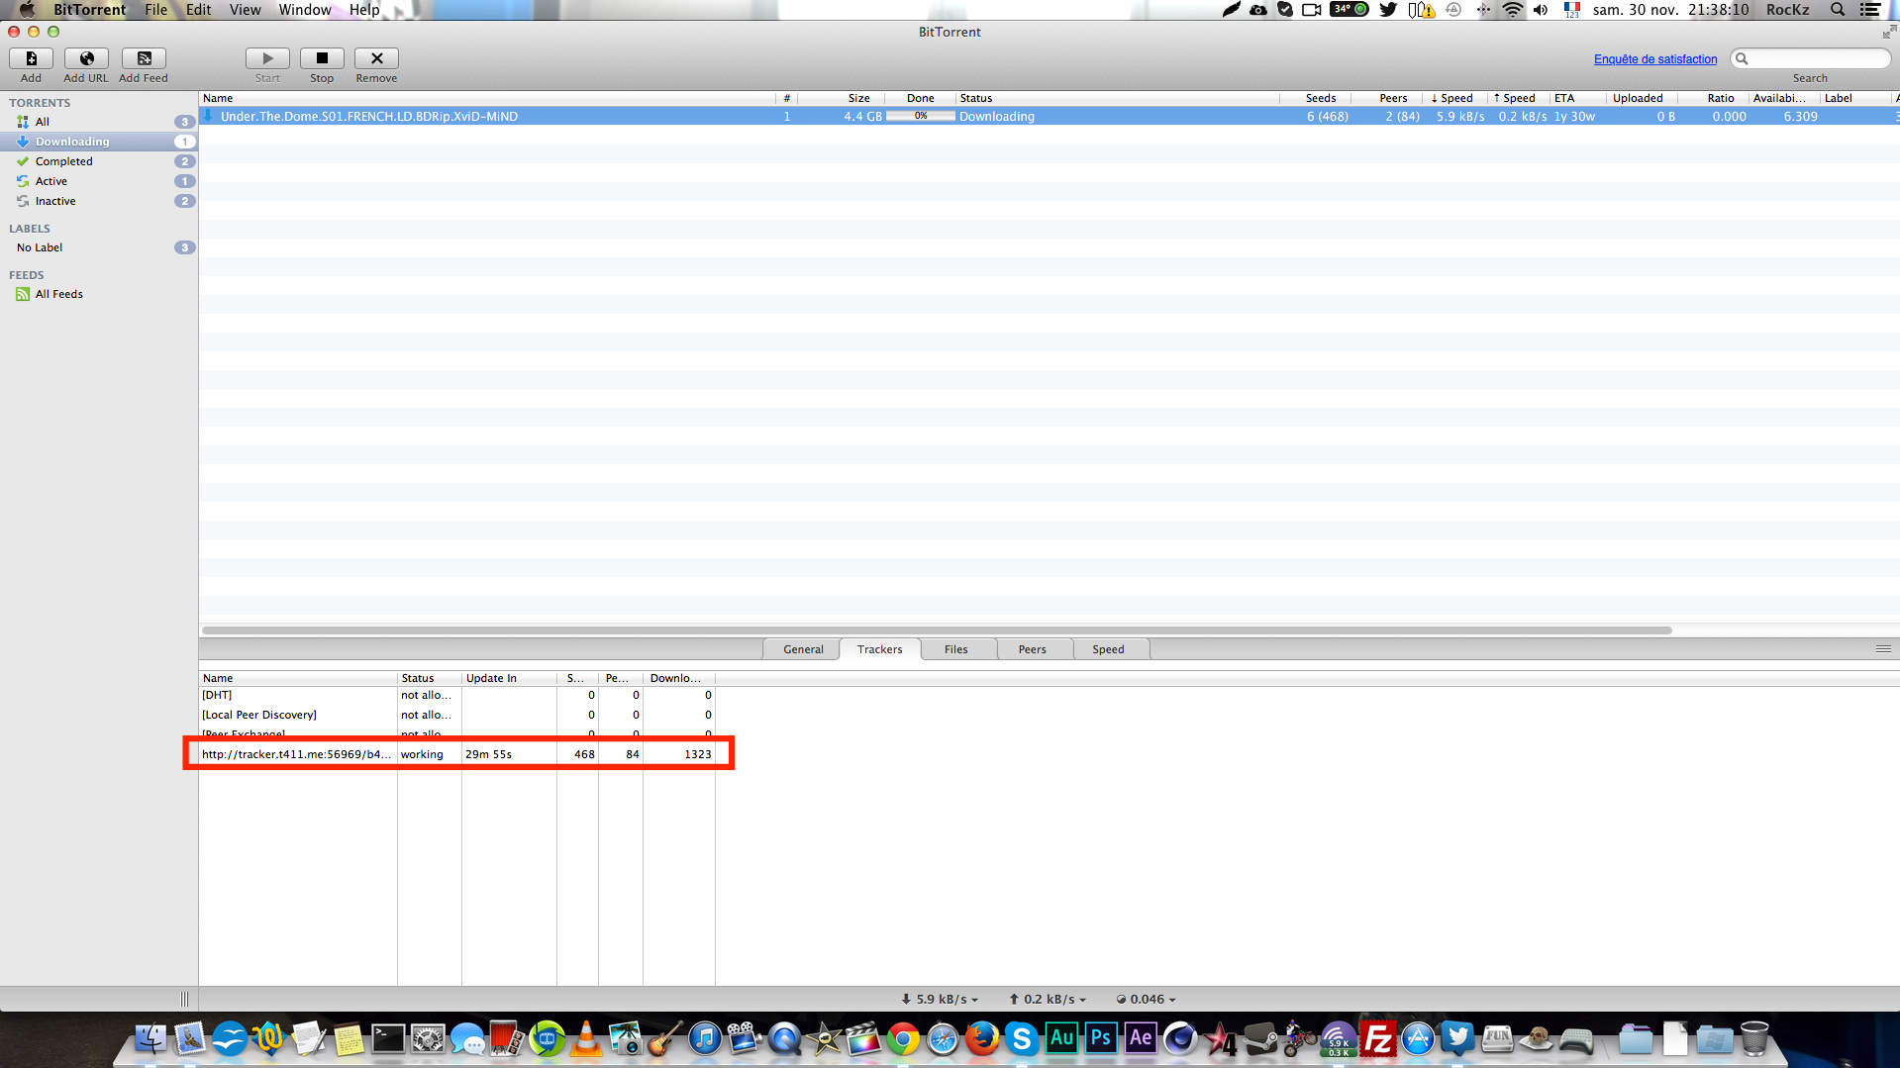Click into the Search field
The height and width of the screenshot is (1068, 1900).
pos(1810,59)
